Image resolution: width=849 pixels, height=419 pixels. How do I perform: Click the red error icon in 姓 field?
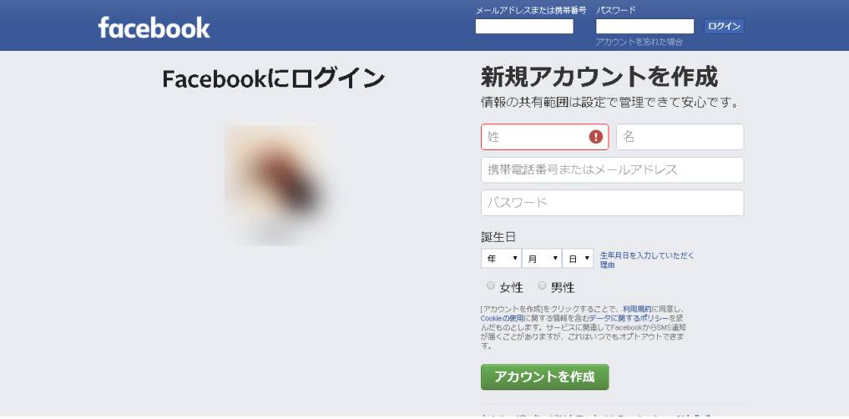(595, 137)
